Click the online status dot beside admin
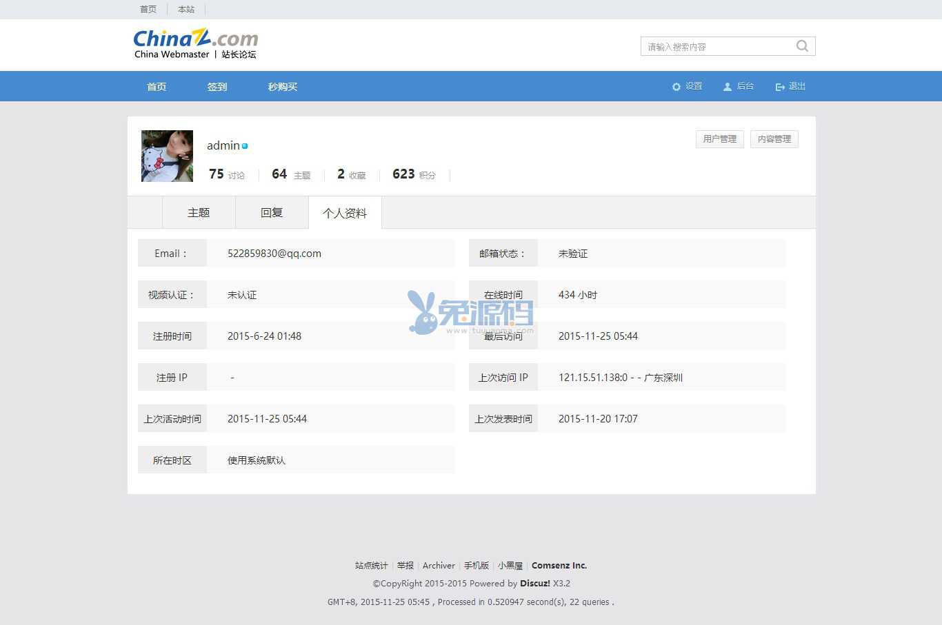Screen dimensions: 942x625 click(x=245, y=146)
